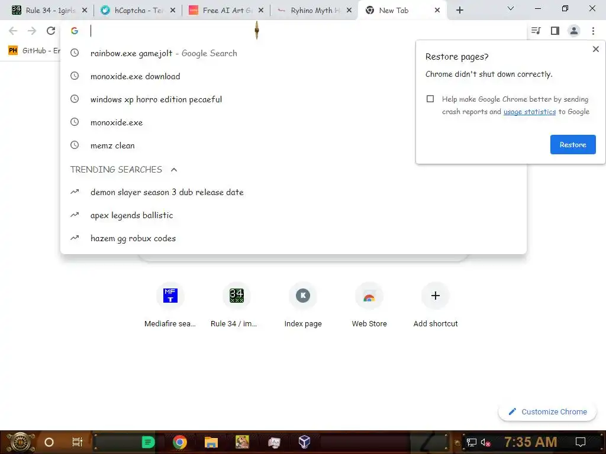
Task: Open the Web Store shortcut
Action: coord(369,305)
